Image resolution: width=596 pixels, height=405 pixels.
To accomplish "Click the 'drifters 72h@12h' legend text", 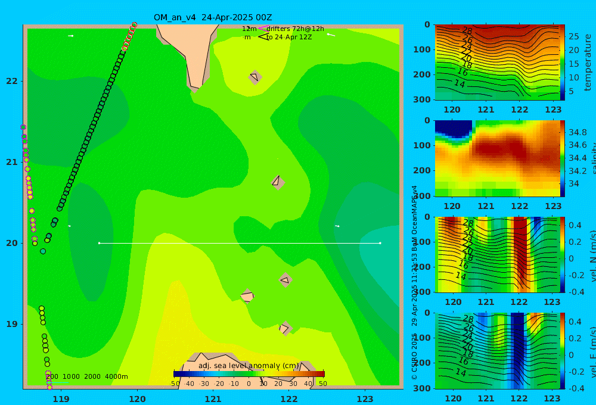I will coord(296,29).
